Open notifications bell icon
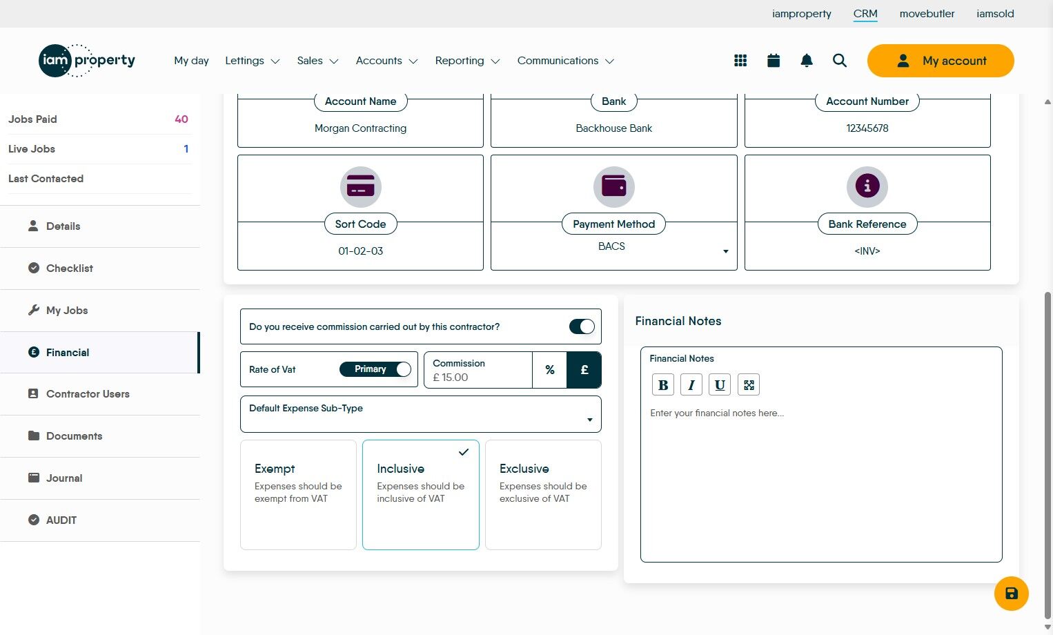 tap(807, 61)
